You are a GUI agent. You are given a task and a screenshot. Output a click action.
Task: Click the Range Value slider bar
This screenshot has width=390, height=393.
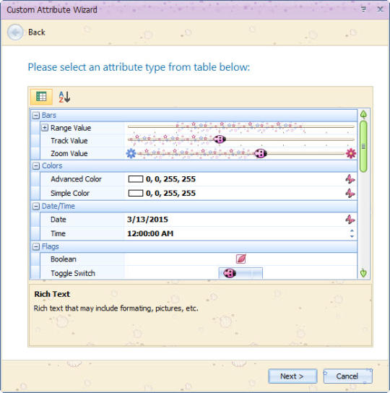click(241, 127)
